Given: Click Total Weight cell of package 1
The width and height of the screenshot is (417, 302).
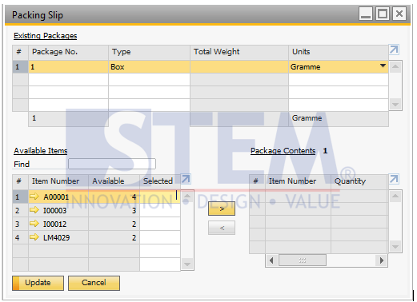Looking at the screenshot, I should (x=239, y=66).
